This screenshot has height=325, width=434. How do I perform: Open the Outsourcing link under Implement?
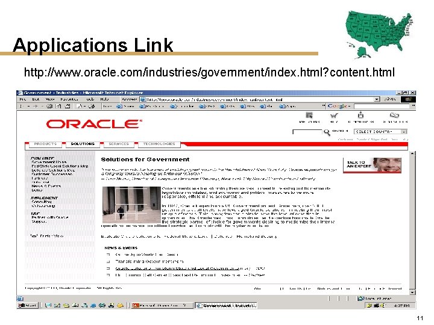click(43, 206)
